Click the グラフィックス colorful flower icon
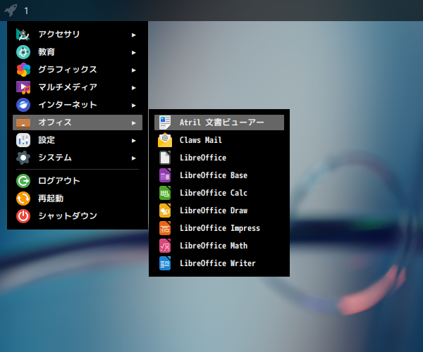 coord(23,70)
